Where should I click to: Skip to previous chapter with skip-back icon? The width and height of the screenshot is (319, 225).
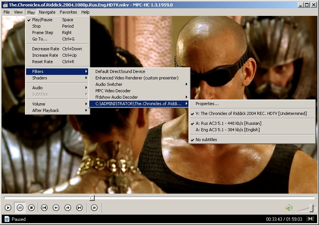point(44,208)
